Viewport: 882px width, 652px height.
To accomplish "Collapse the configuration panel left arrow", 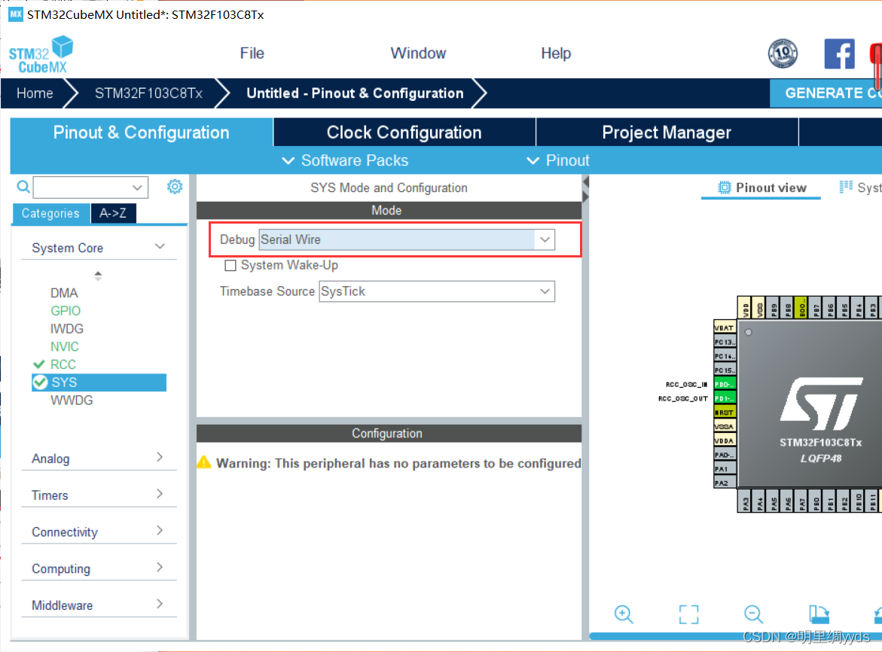I will 585,182.
